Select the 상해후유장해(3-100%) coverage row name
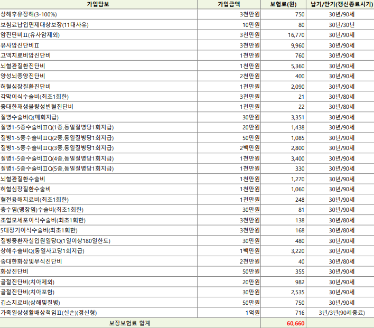 click(30, 14)
